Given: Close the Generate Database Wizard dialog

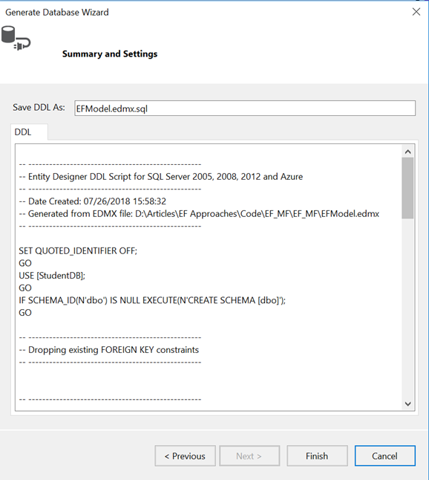Looking at the screenshot, I should [x=416, y=12].
